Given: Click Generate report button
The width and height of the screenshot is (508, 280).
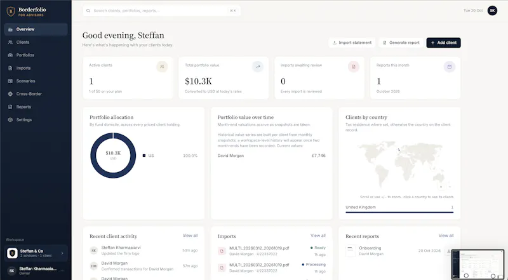Looking at the screenshot, I should coord(401,43).
